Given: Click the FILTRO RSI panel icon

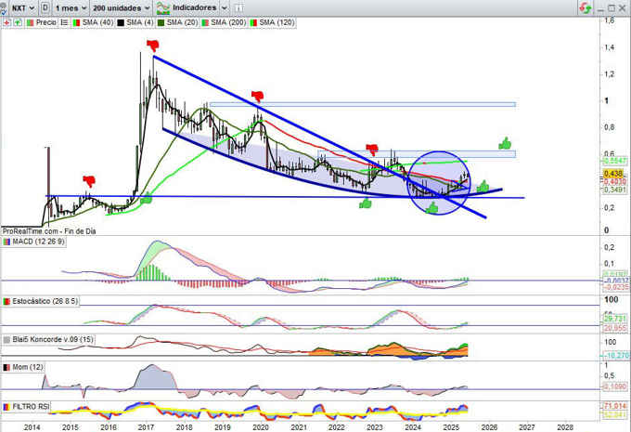Looking at the screenshot, I should [6, 407].
